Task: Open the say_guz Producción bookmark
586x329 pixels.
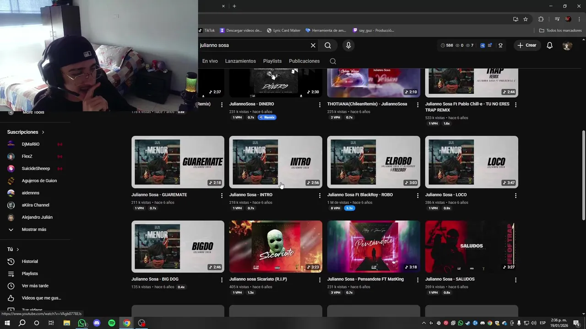Action: [x=373, y=31]
